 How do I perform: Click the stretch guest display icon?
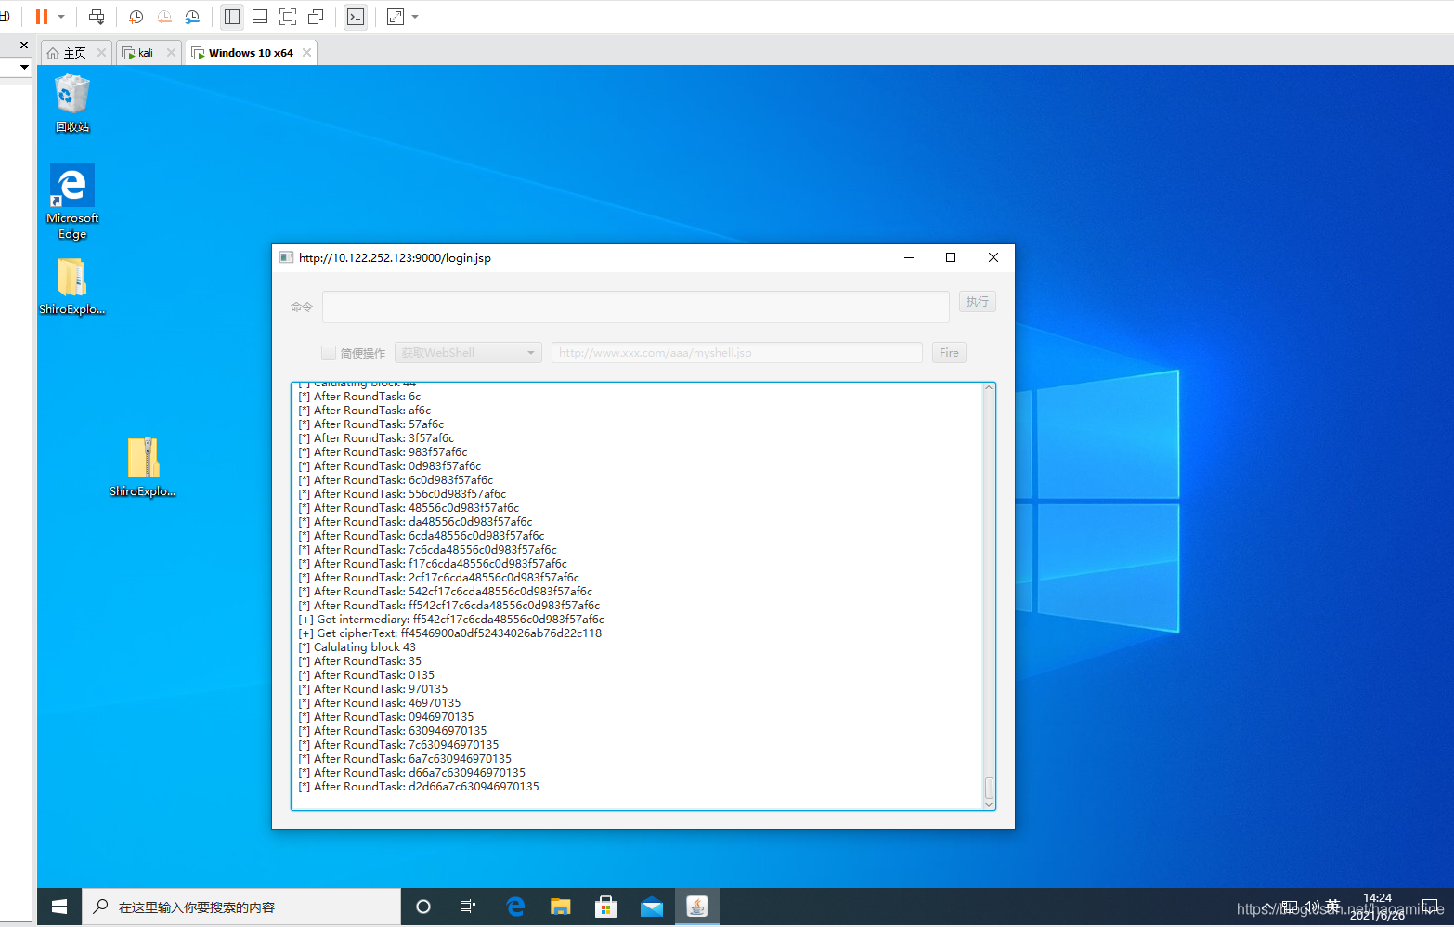click(x=396, y=17)
